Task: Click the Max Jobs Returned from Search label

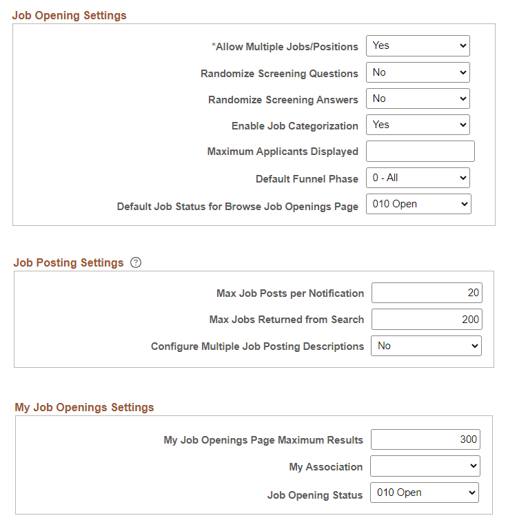Action: coord(287,320)
